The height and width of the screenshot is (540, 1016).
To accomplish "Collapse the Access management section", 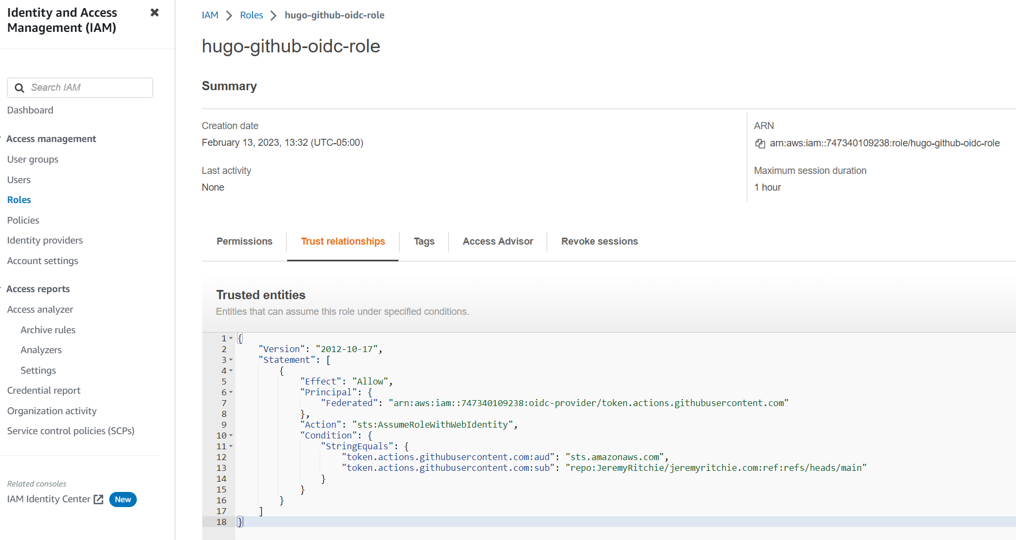I will [x=2, y=139].
